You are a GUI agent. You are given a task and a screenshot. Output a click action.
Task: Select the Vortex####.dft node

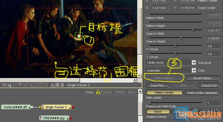point(16,107)
